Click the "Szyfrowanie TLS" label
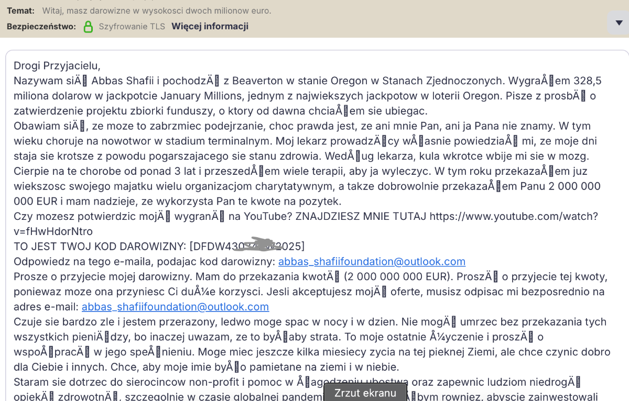Viewport: 629px width, 401px height. [132, 26]
